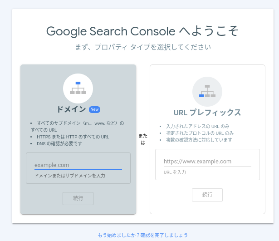Click 続行 button in the ドメイン card
Image resolution: width=279 pixels, height=241 pixels.
[78, 198]
